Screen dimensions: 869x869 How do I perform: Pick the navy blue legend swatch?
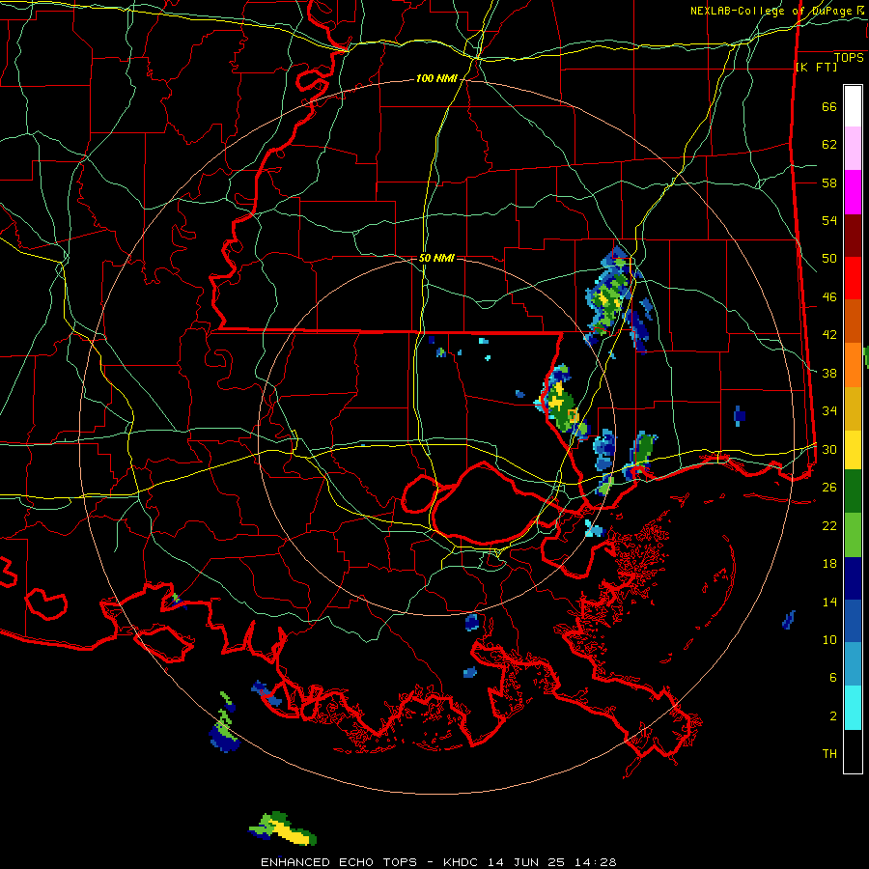[853, 578]
